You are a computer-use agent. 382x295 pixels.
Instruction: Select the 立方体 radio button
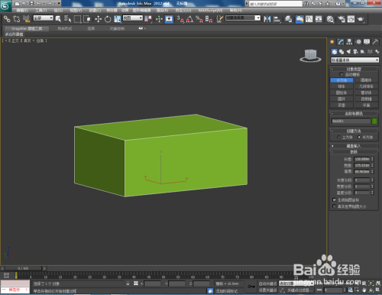pyautogui.click(x=338, y=137)
